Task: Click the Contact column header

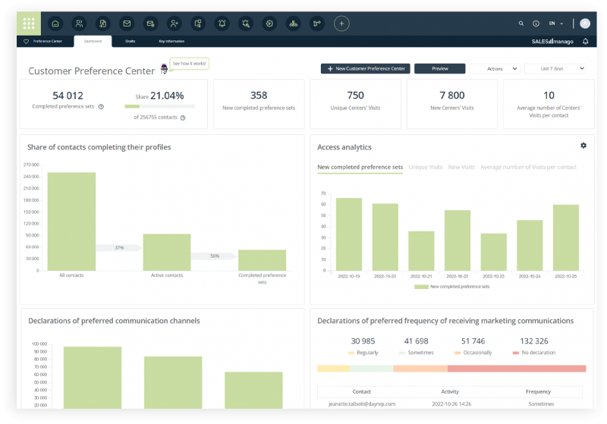Action: tap(362, 392)
